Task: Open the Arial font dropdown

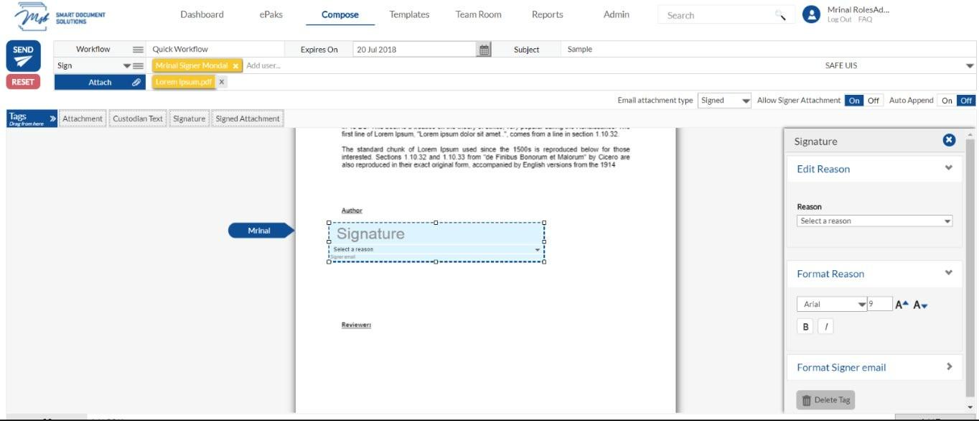Action: pos(832,304)
